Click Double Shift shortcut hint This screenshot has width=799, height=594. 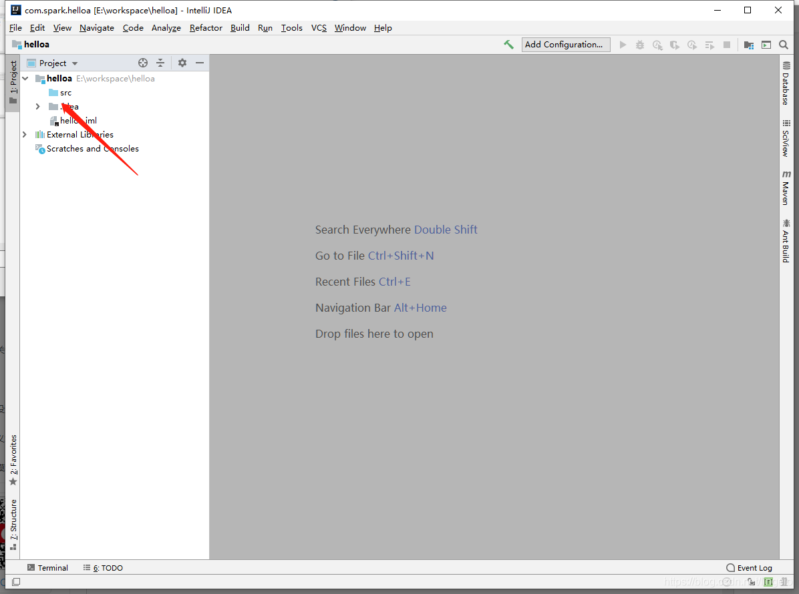tap(446, 230)
